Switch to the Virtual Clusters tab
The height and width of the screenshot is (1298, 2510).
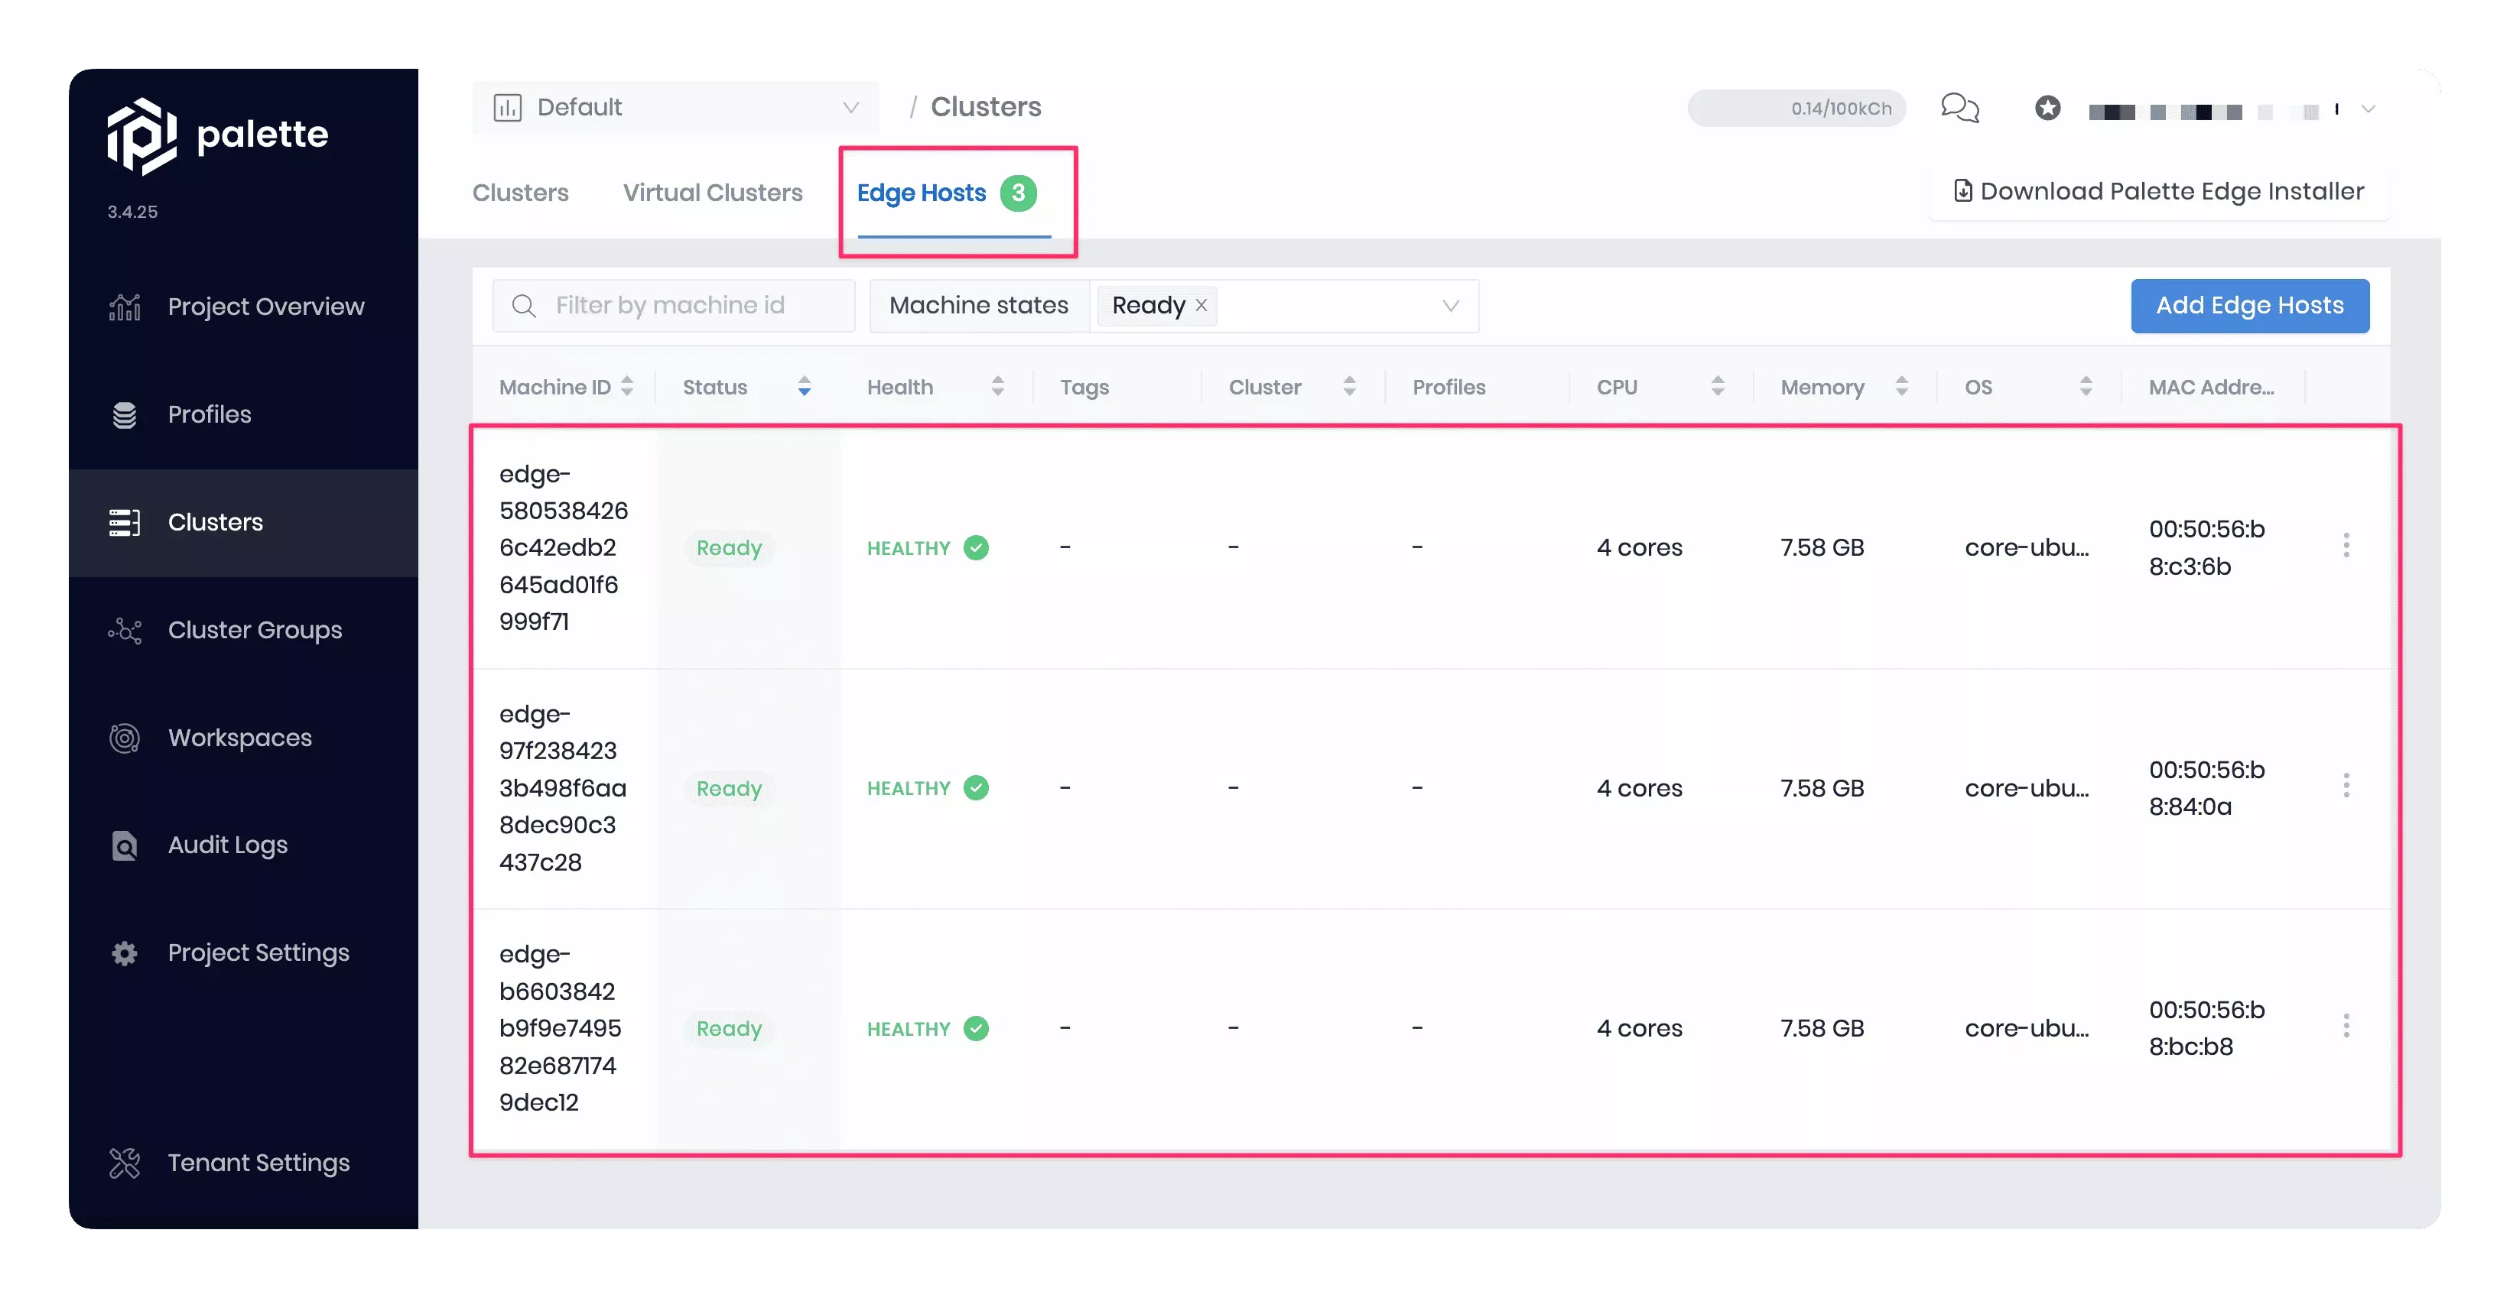[712, 192]
